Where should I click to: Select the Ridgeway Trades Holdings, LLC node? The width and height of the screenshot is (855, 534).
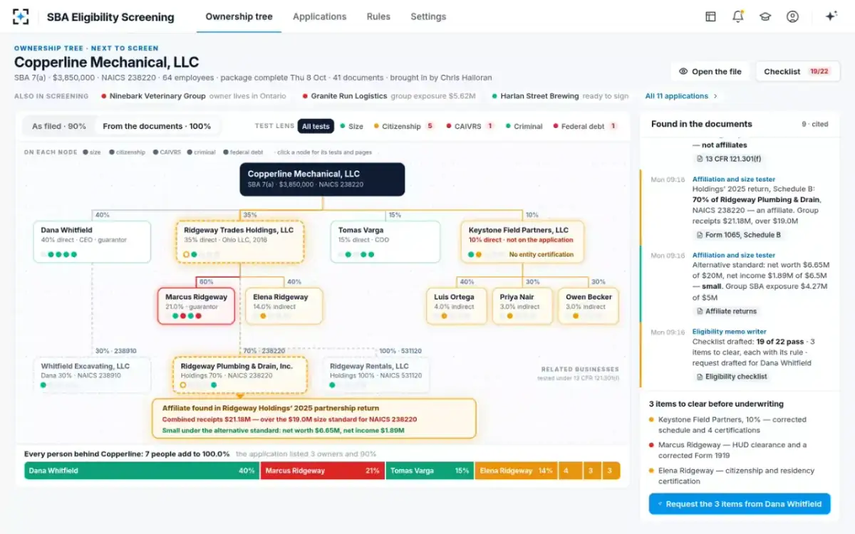pyautogui.click(x=239, y=242)
